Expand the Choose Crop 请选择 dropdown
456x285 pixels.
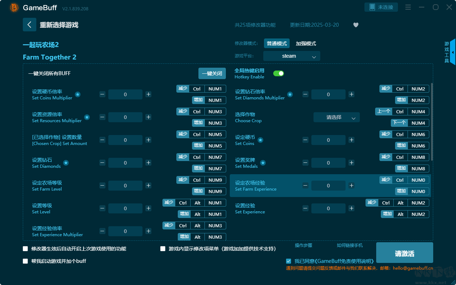pyautogui.click(x=336, y=117)
